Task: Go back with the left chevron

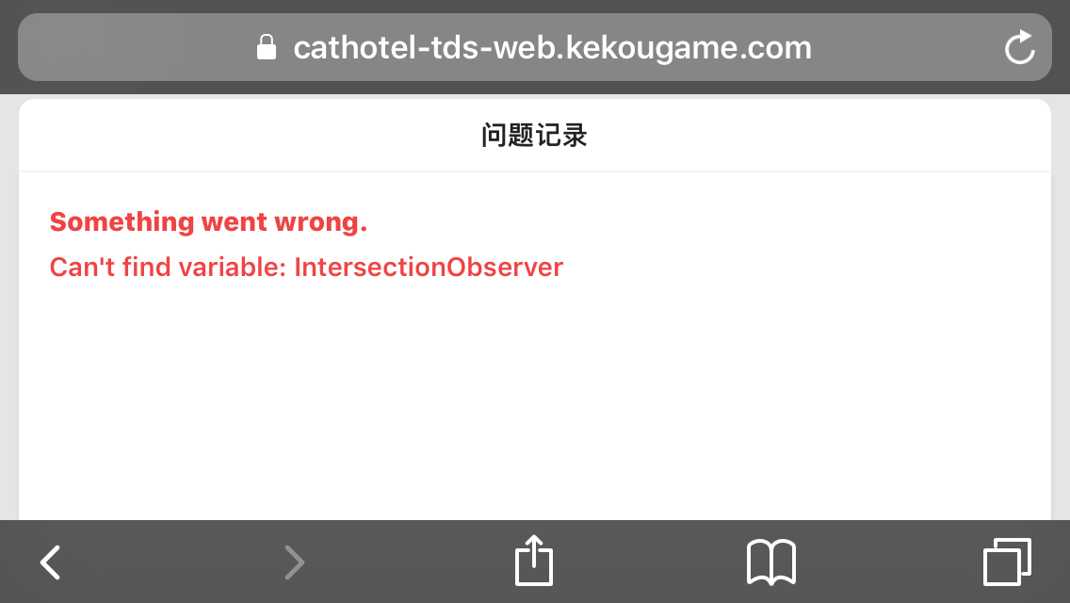Action: [51, 562]
